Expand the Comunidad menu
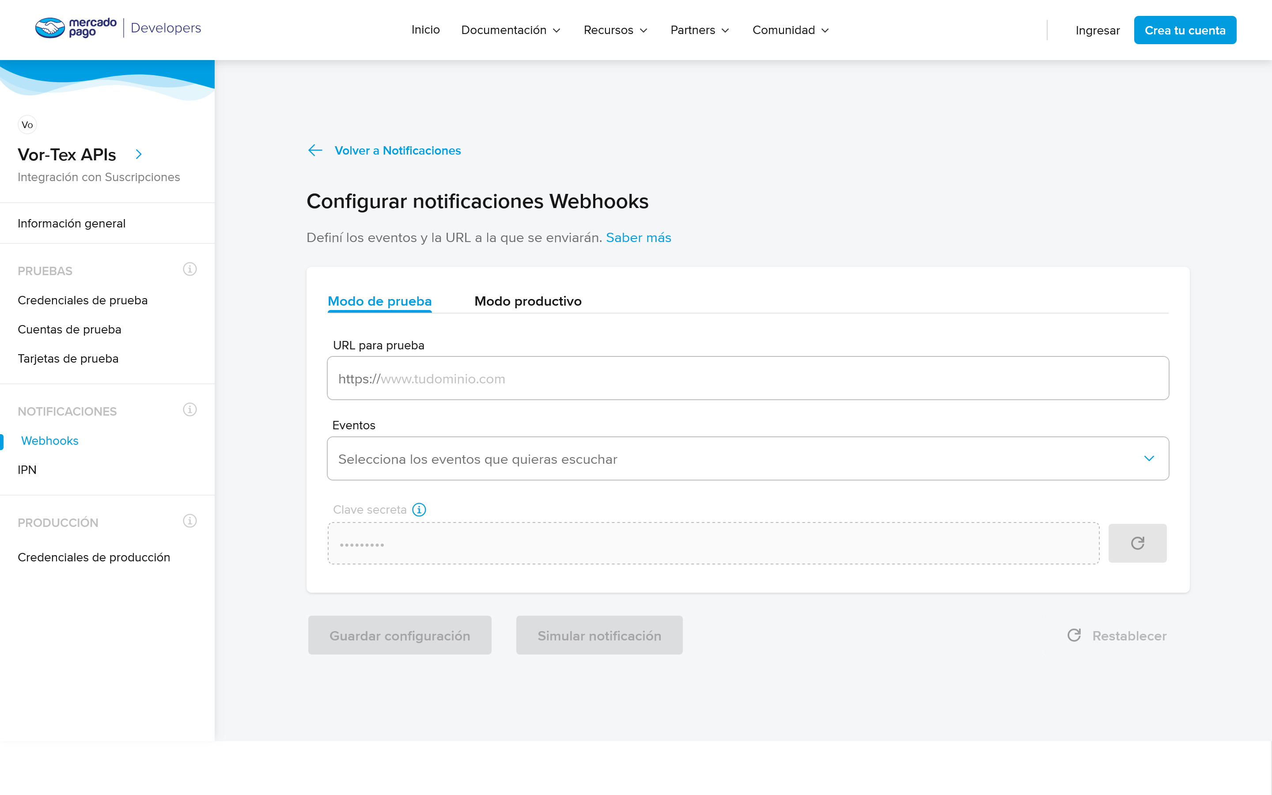The height and width of the screenshot is (795, 1272). pyautogui.click(x=791, y=30)
